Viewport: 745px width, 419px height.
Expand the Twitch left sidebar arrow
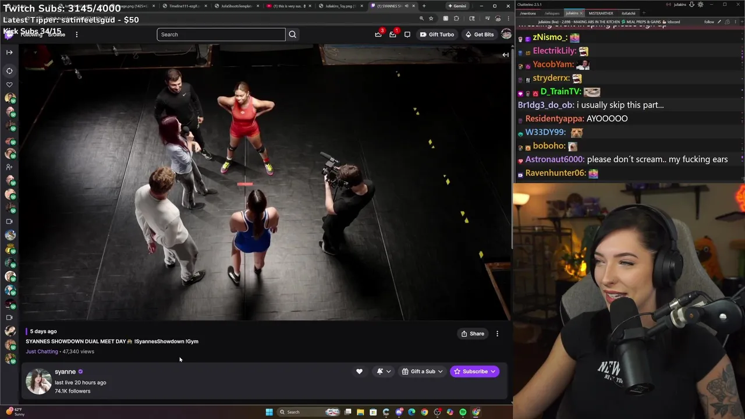coord(9,52)
